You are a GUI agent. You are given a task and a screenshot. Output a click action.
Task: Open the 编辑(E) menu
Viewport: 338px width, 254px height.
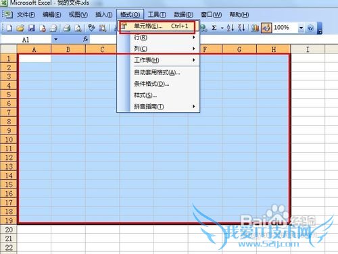[52, 15]
